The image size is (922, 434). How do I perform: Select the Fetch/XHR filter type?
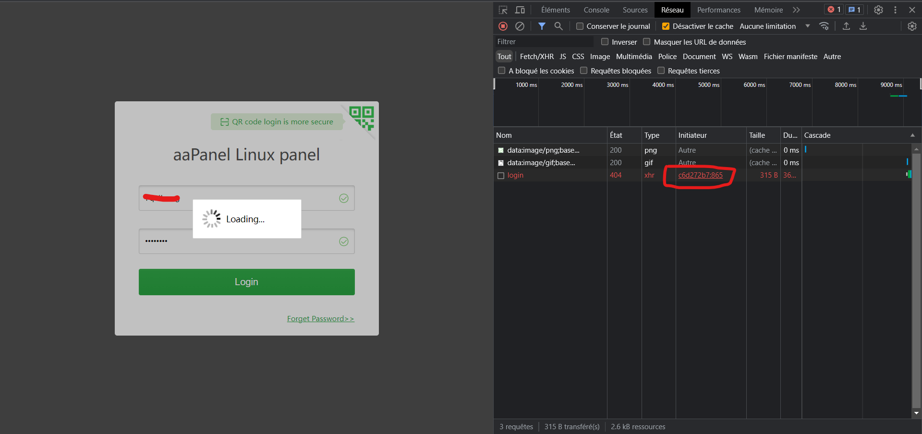coord(536,57)
